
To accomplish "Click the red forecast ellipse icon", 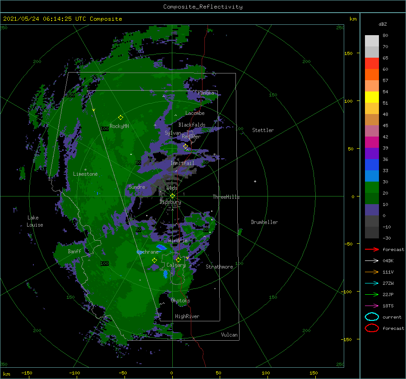I will coord(372,328).
